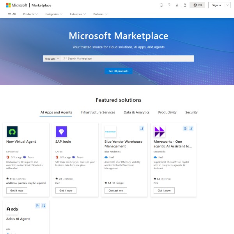Image resolution: width=234 pixels, height=234 pixels.
Task: Click the second badge icon on Ada card
Action: (x=44, y=206)
